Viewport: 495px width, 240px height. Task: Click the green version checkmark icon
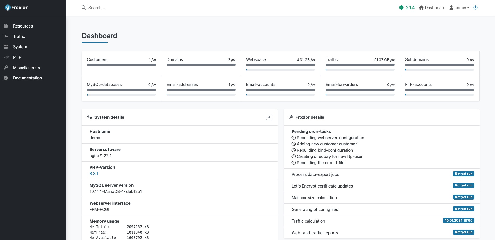click(401, 8)
